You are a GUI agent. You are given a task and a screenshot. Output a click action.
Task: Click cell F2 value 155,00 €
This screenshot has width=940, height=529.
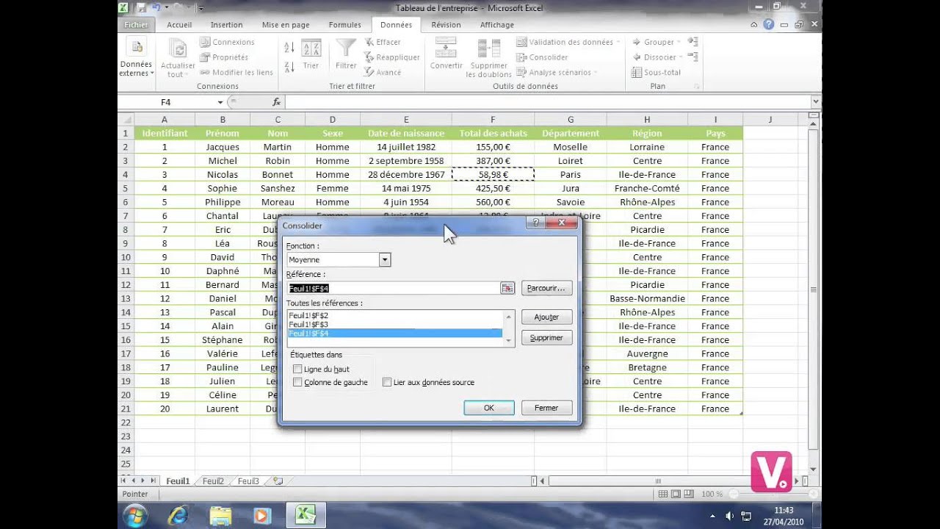click(493, 147)
